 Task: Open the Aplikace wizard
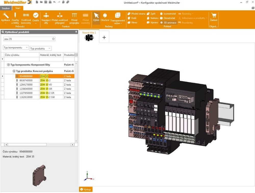click(6, 18)
